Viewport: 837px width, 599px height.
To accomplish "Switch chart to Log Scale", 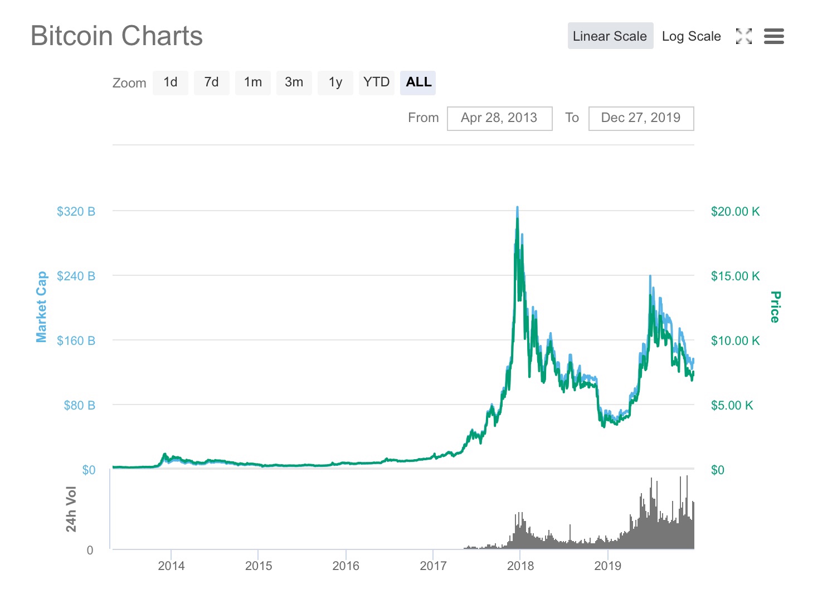I will [691, 36].
